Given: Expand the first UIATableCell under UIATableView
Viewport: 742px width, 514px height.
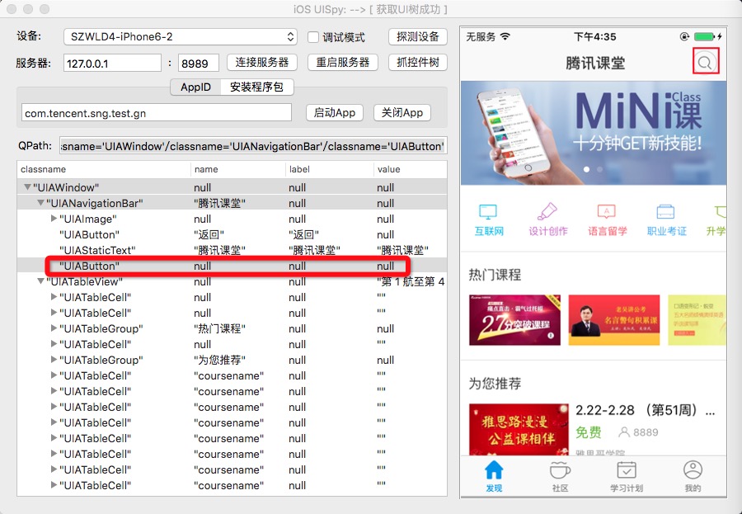Looking at the screenshot, I should pos(54,296).
